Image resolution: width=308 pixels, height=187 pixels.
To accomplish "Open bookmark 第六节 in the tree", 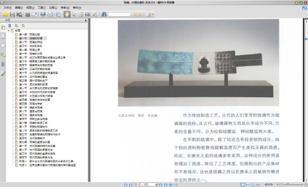I will [38, 73].
